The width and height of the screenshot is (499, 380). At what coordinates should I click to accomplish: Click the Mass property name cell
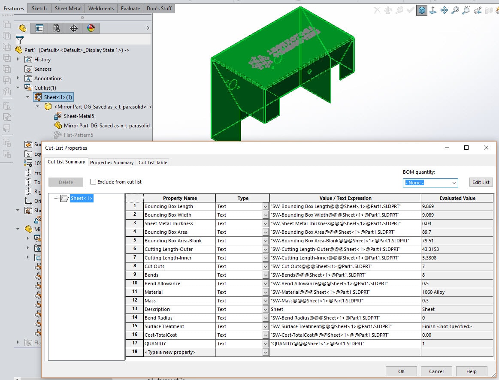click(x=179, y=301)
